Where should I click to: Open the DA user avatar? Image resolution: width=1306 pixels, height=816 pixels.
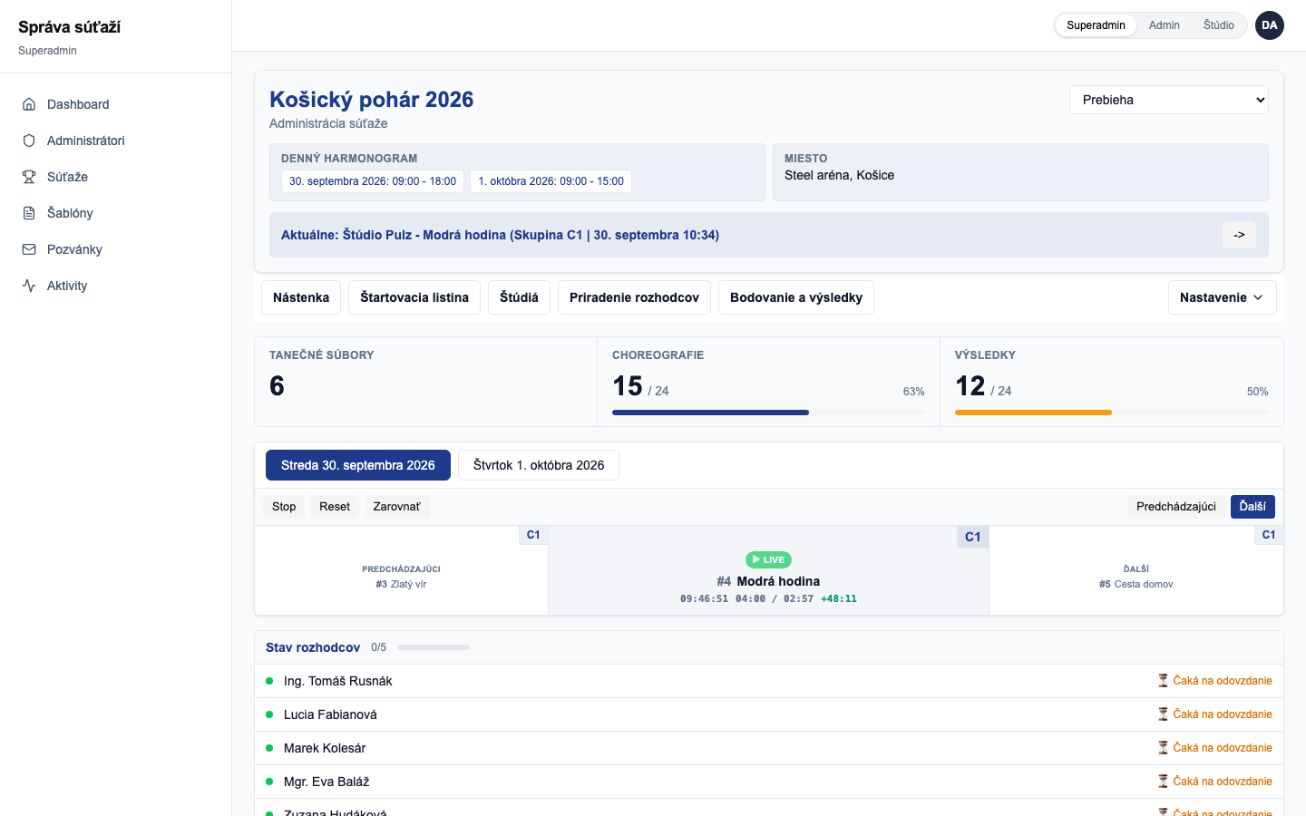[1270, 25]
